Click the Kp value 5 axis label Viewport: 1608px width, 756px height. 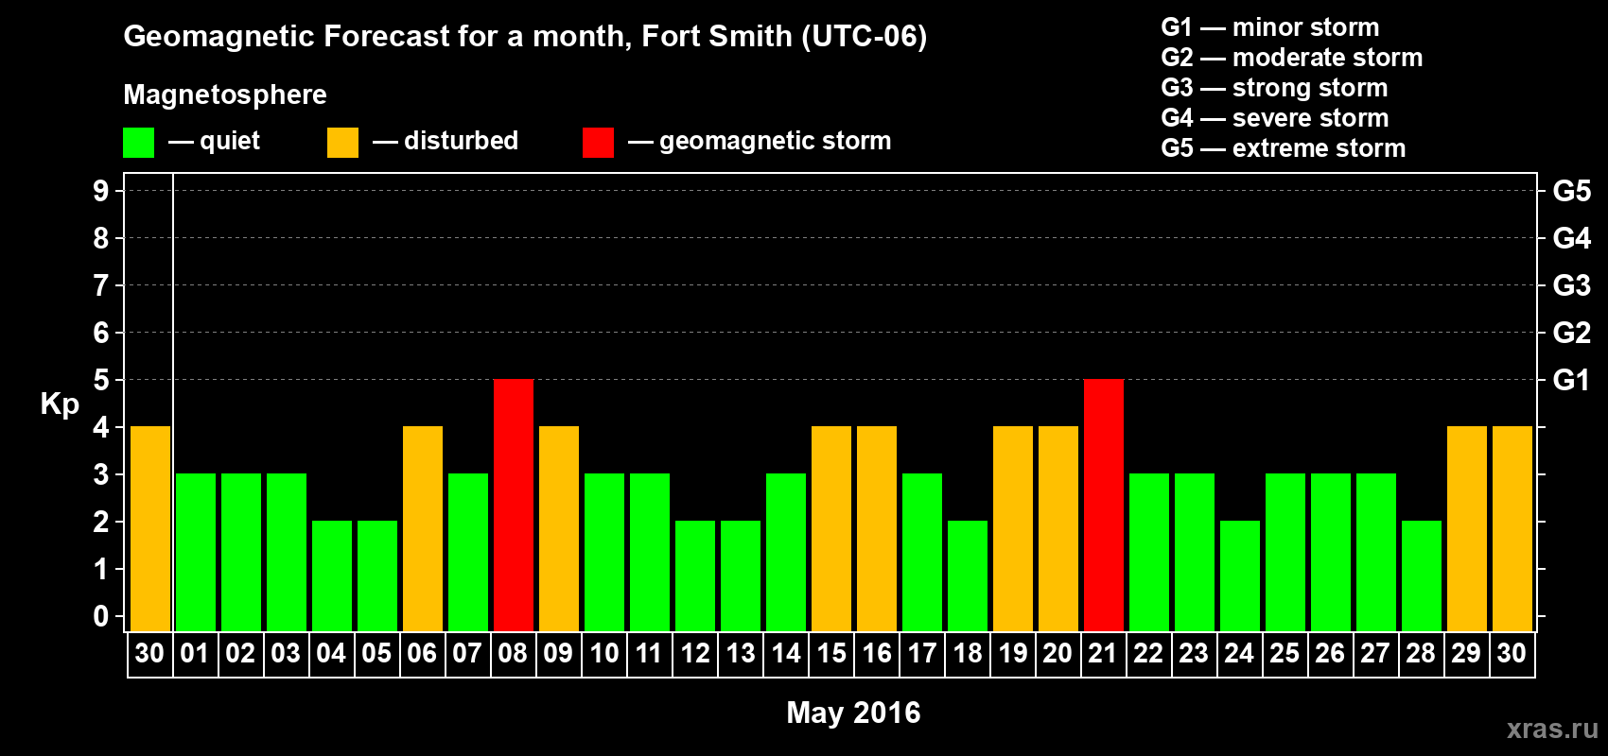[101, 380]
